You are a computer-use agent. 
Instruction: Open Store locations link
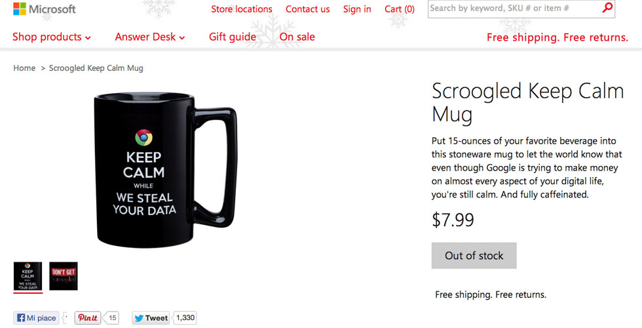click(242, 9)
